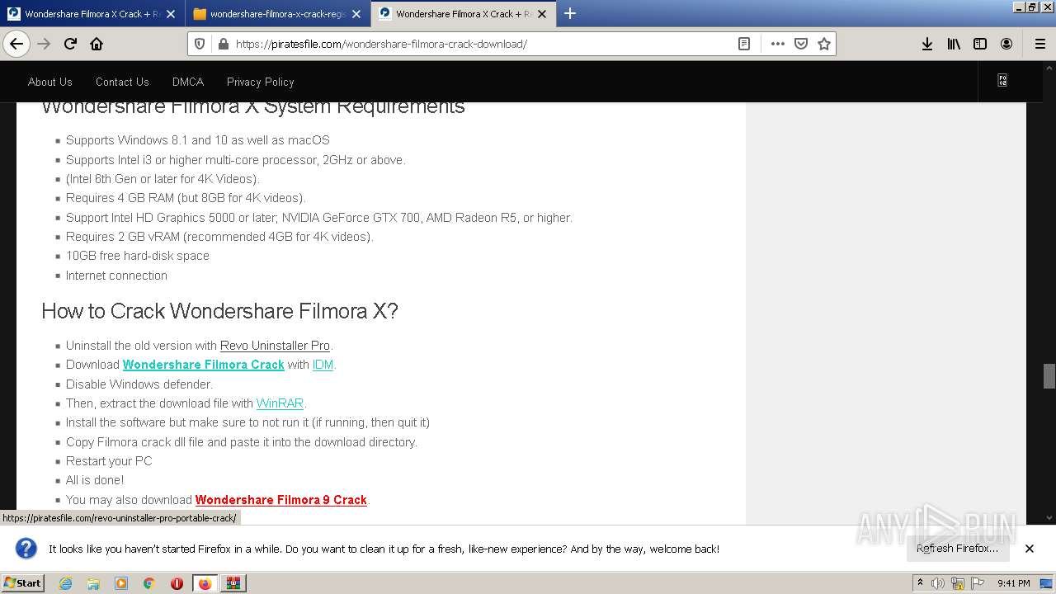Open tracking protection shield icon
This screenshot has height=594, width=1056.
pyautogui.click(x=199, y=44)
